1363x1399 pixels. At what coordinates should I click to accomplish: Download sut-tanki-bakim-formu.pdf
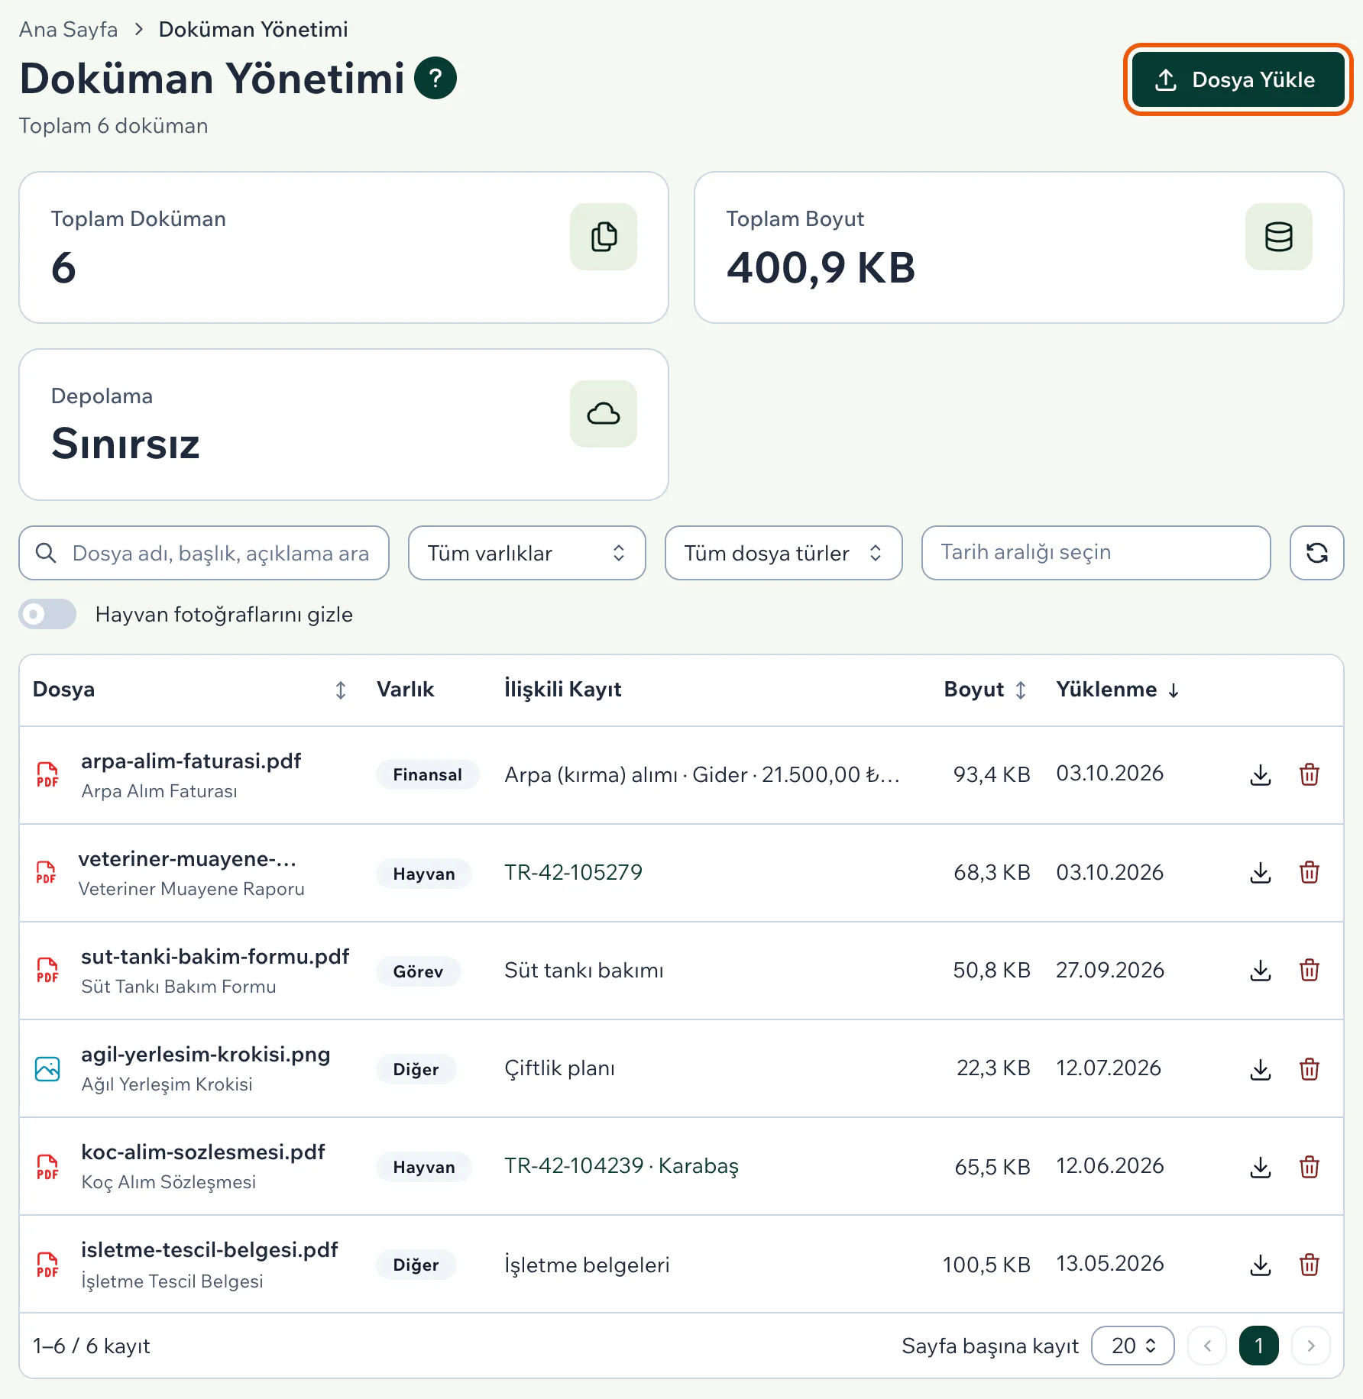[1261, 971]
